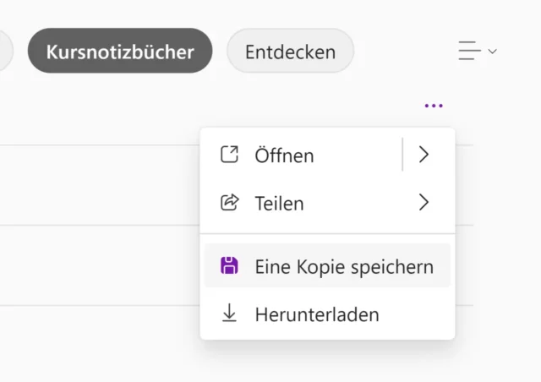The image size is (541, 382).
Task: Select the Teilen menu entry
Action: (x=279, y=203)
